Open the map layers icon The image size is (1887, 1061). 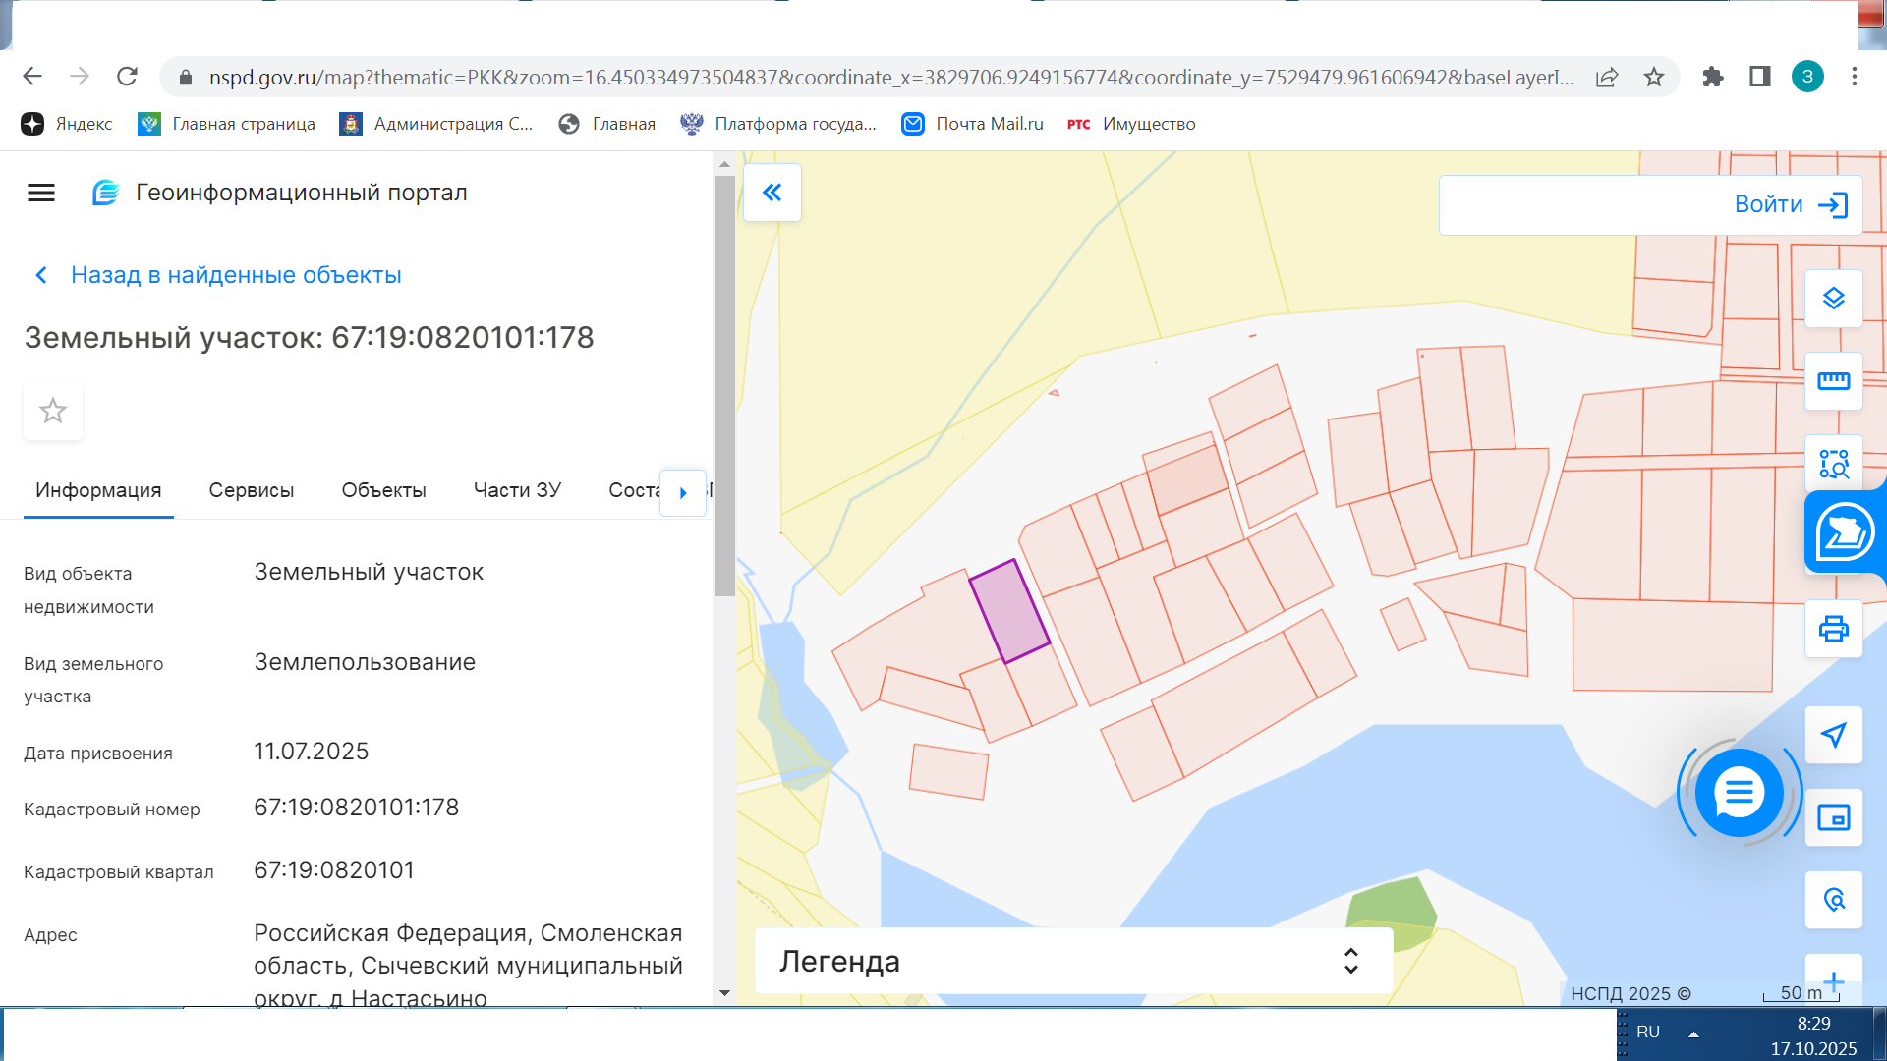1833,299
